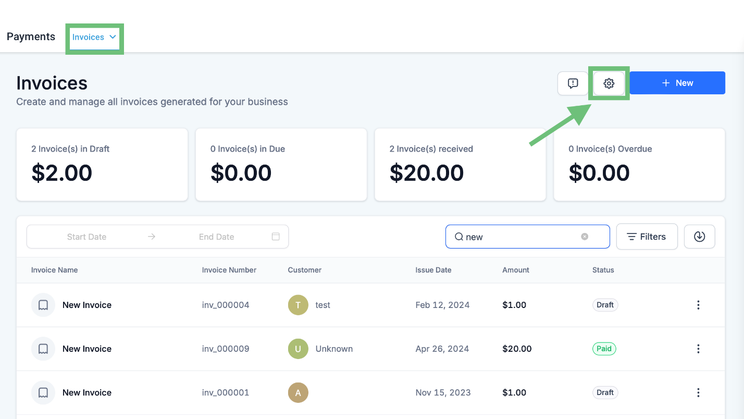This screenshot has width=744, height=419.
Task: Open New Invoice in the inv_000009 row
Action: [87, 349]
